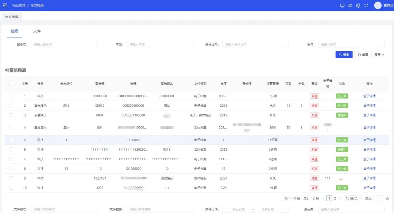
Task: Open 盒子详情 for row 10
Action: (x=369, y=188)
